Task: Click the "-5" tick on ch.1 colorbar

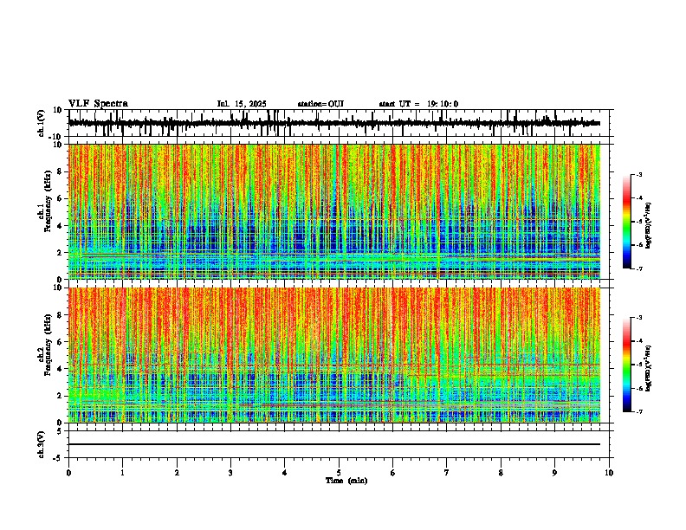Action: click(638, 222)
